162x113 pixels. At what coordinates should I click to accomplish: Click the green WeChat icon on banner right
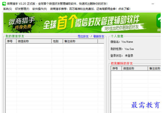[159, 21]
